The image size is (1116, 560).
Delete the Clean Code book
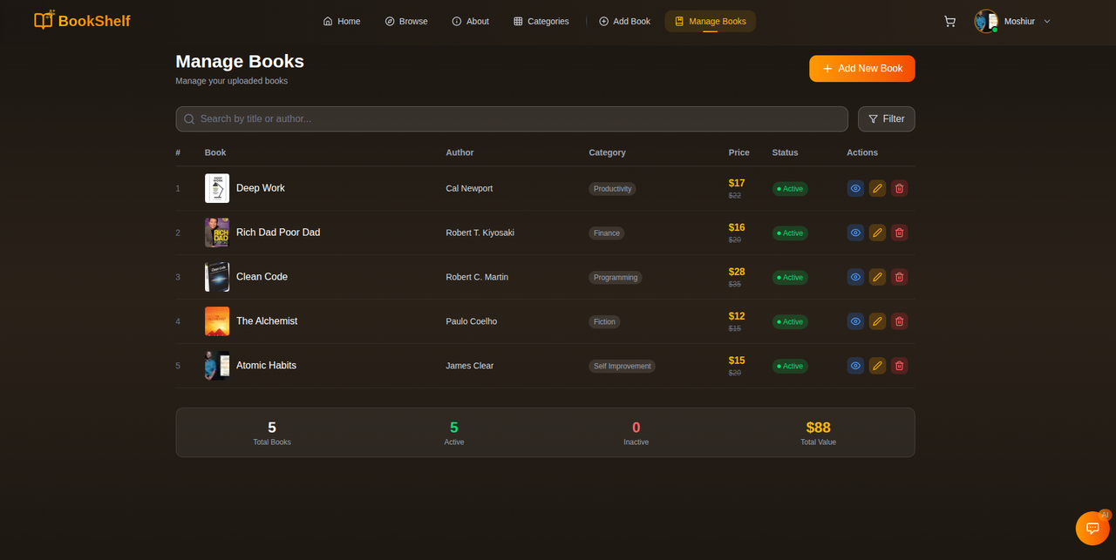pos(899,277)
